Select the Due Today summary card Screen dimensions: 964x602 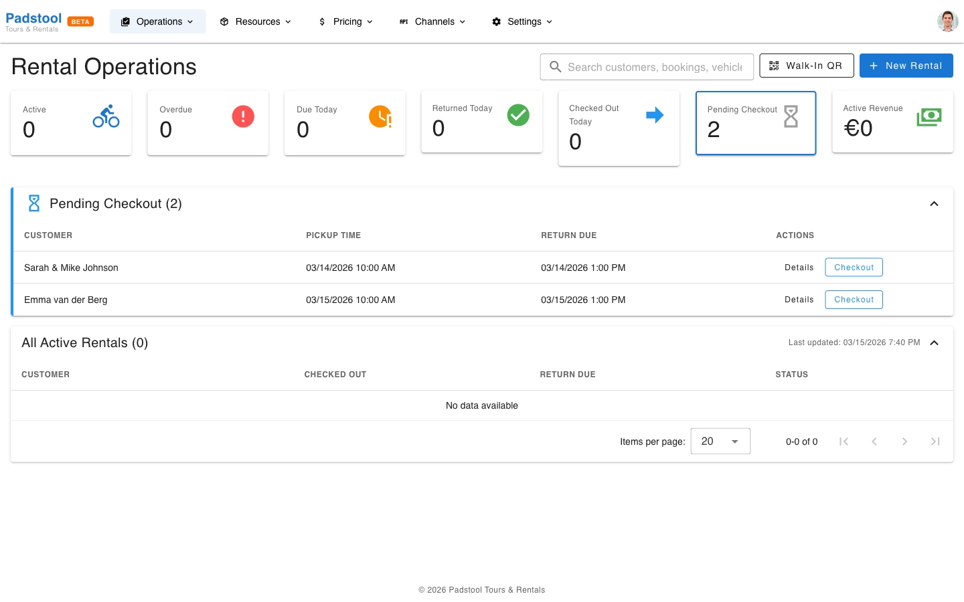[345, 123]
